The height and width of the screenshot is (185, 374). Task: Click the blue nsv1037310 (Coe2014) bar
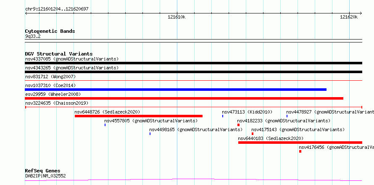pos(176,90)
